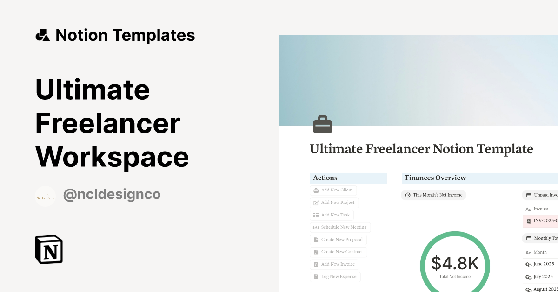Select the pencil icon for Add New Project
This screenshot has height=292, width=558.
click(315, 203)
